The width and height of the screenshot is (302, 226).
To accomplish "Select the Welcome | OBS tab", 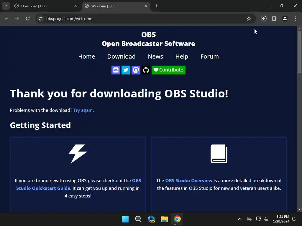I will [116, 6].
